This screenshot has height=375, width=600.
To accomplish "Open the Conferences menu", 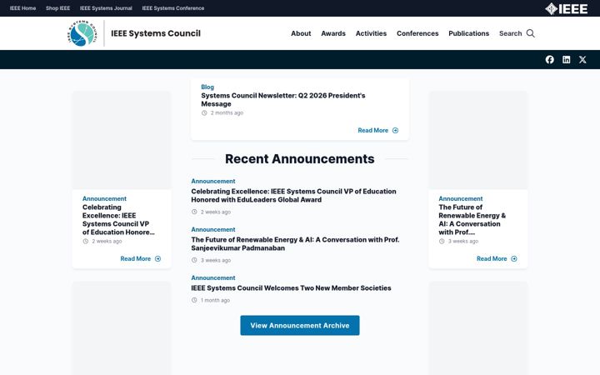I will 417,33.
